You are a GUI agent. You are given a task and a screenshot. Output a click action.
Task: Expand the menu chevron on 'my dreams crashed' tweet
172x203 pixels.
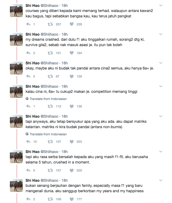click(161, 34)
